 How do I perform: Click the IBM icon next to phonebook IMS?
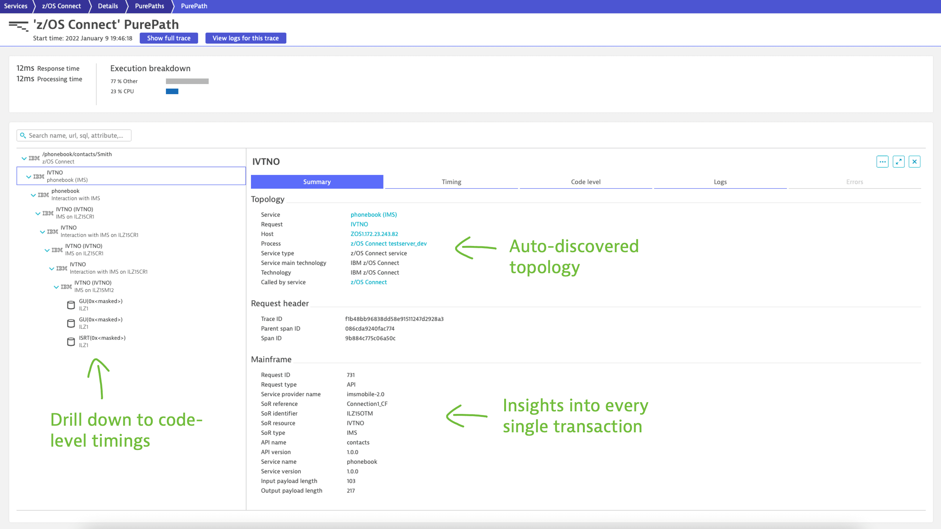click(38, 176)
